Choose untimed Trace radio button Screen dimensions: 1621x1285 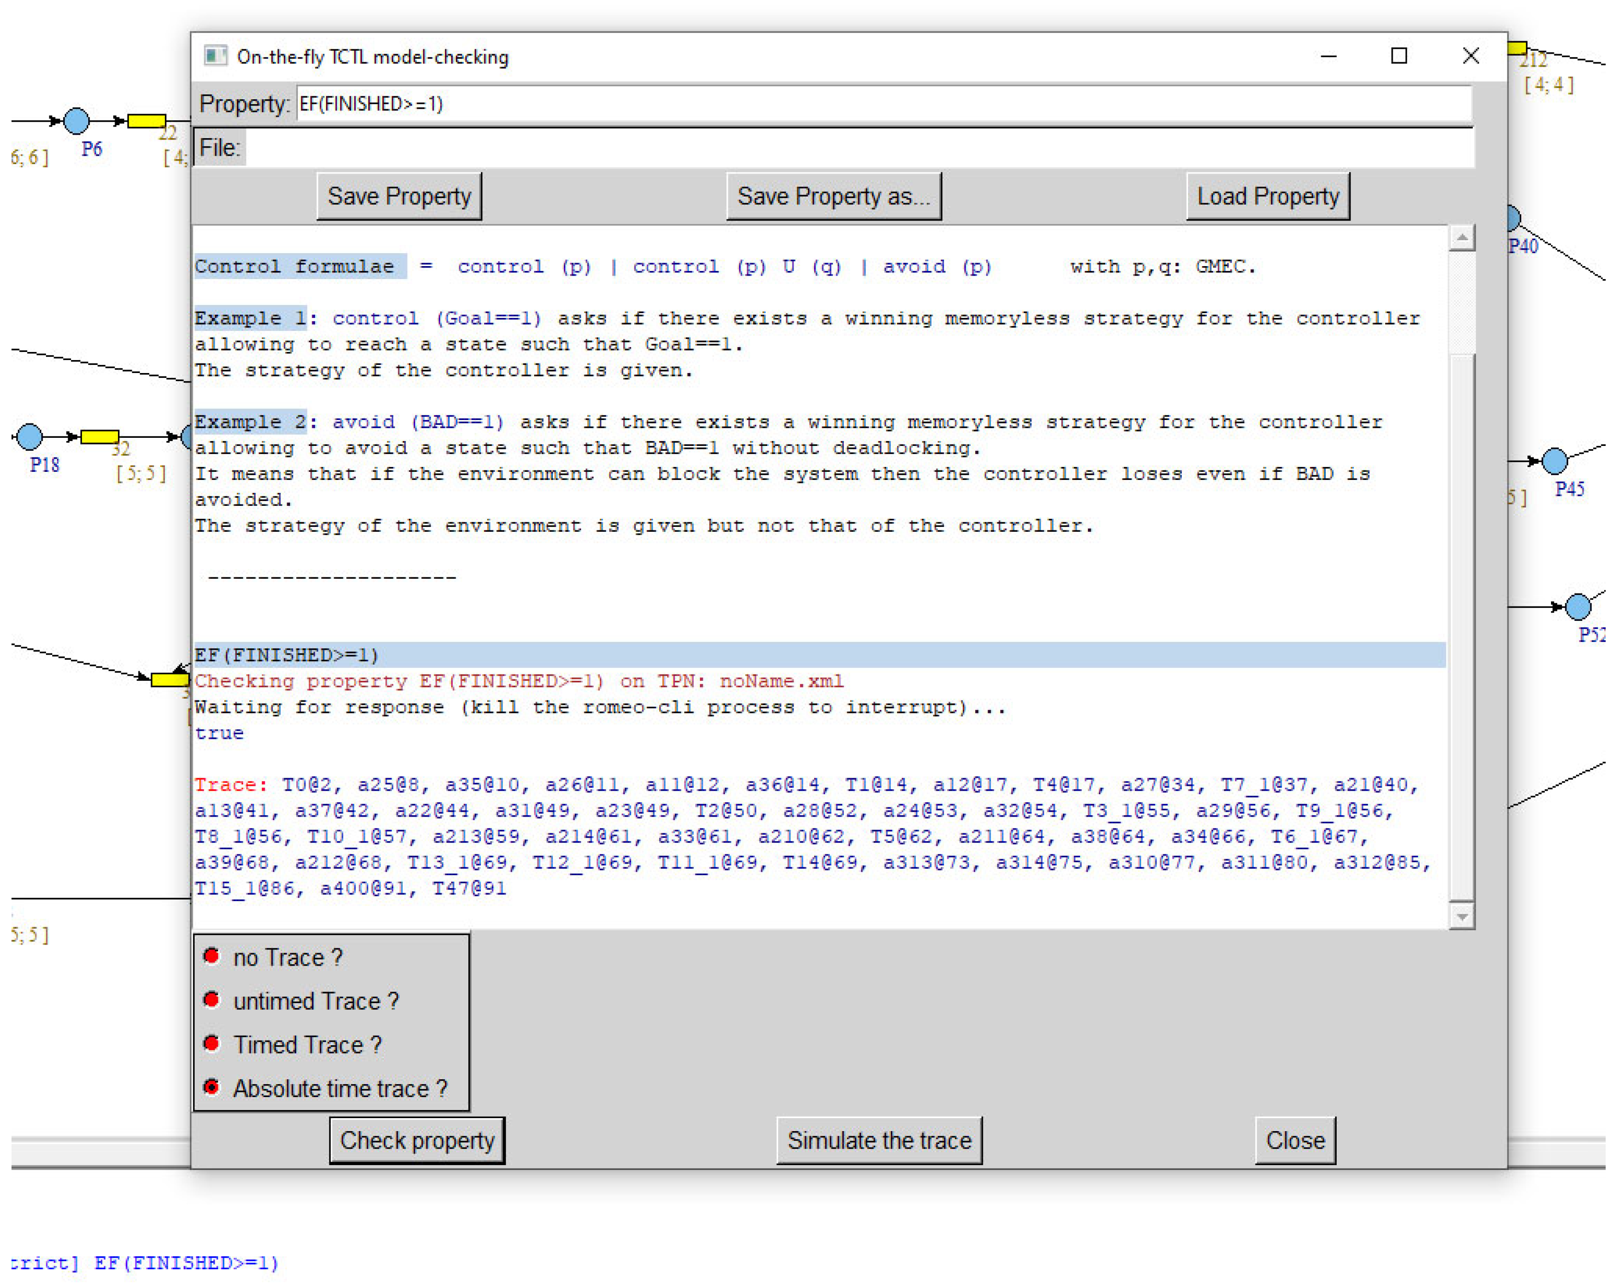[x=211, y=999]
